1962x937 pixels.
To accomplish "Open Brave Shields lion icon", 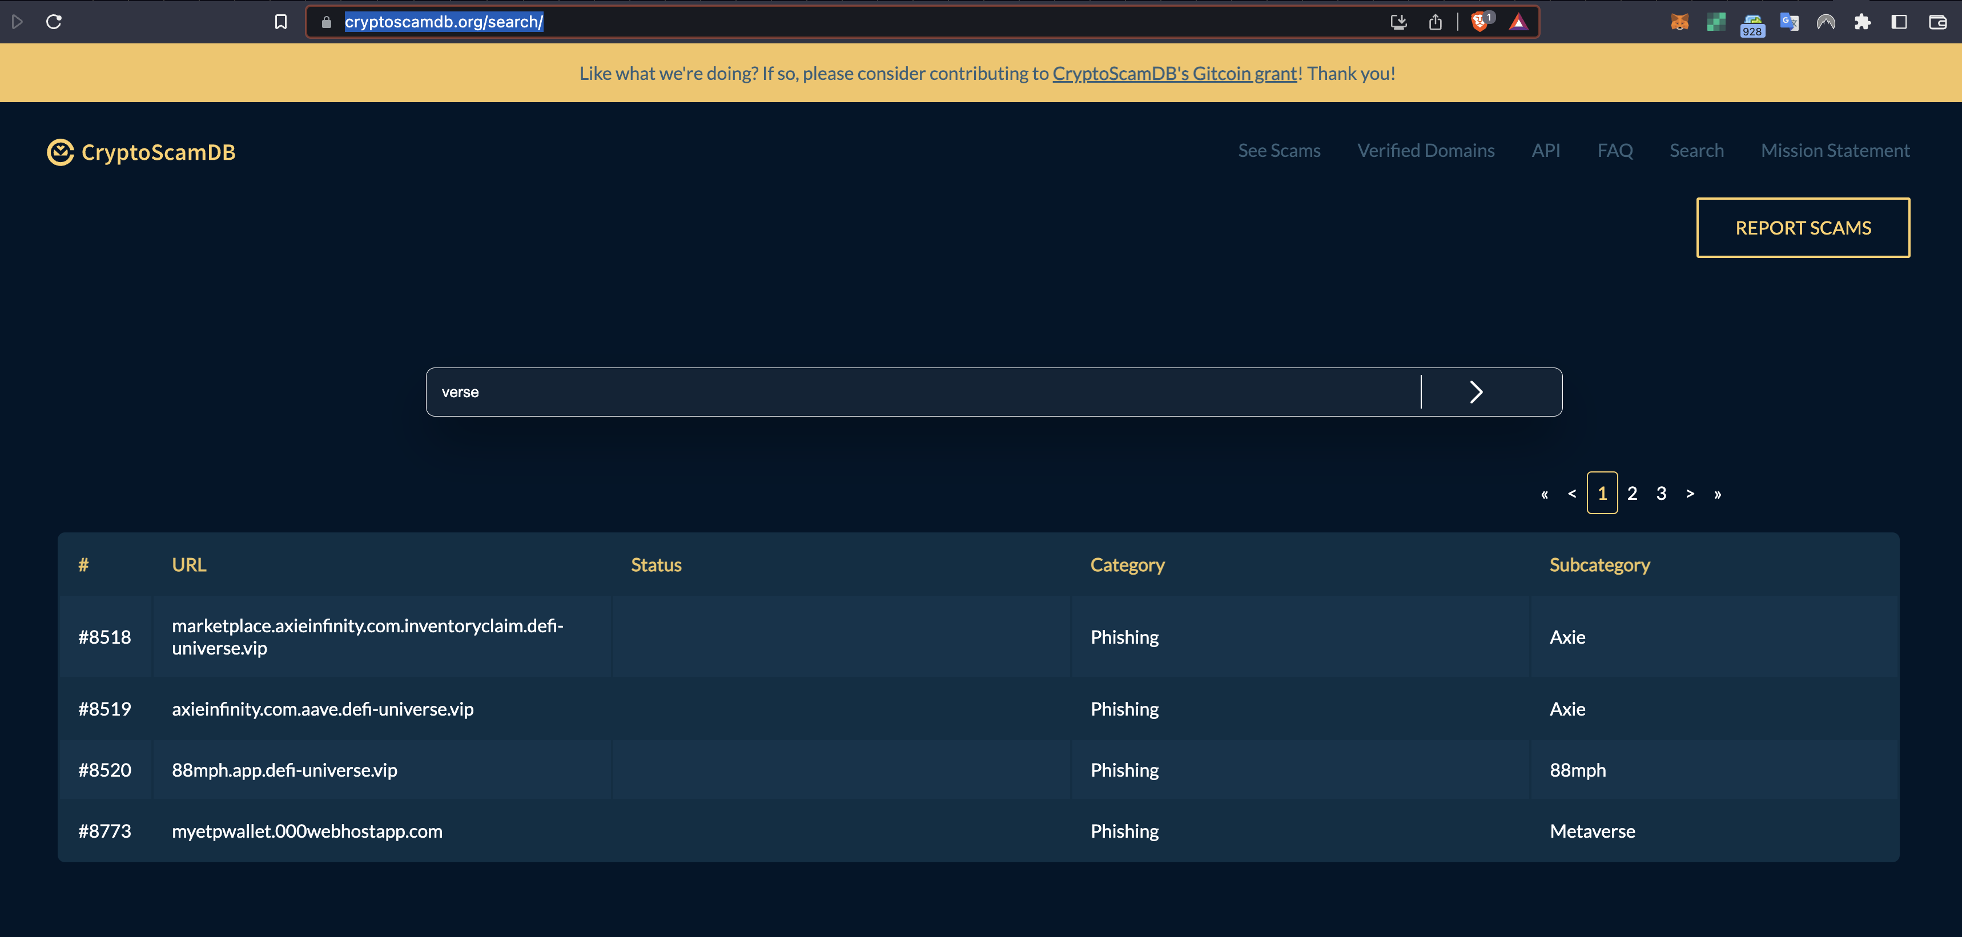I will (1480, 22).
